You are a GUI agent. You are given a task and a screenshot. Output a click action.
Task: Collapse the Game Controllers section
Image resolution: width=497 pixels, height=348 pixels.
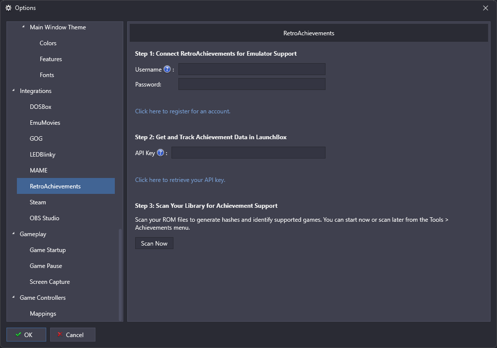coord(13,297)
